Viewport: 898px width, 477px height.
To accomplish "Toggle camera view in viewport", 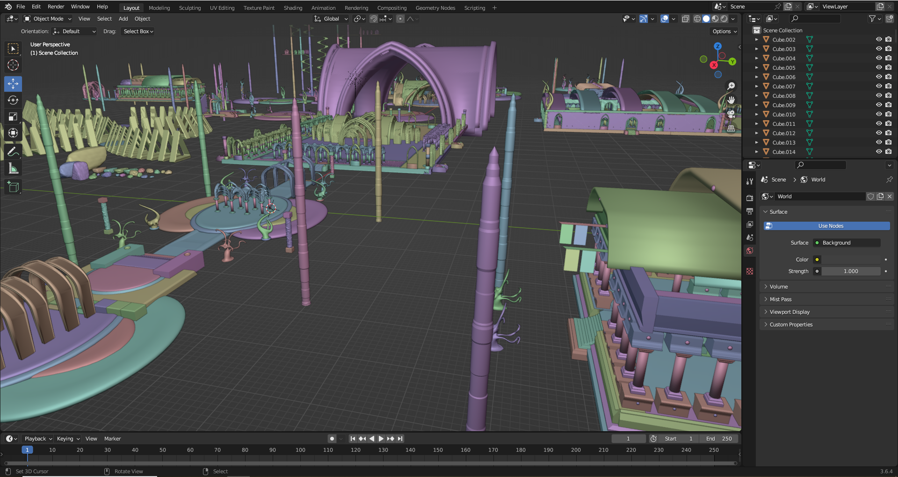I will pyautogui.click(x=731, y=114).
